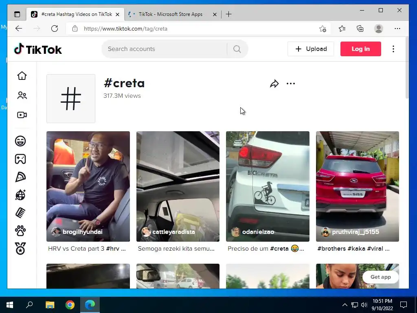Screen dimensions: 417x313
Task: Select the Comedy smiley face category icon
Action: [20, 141]
